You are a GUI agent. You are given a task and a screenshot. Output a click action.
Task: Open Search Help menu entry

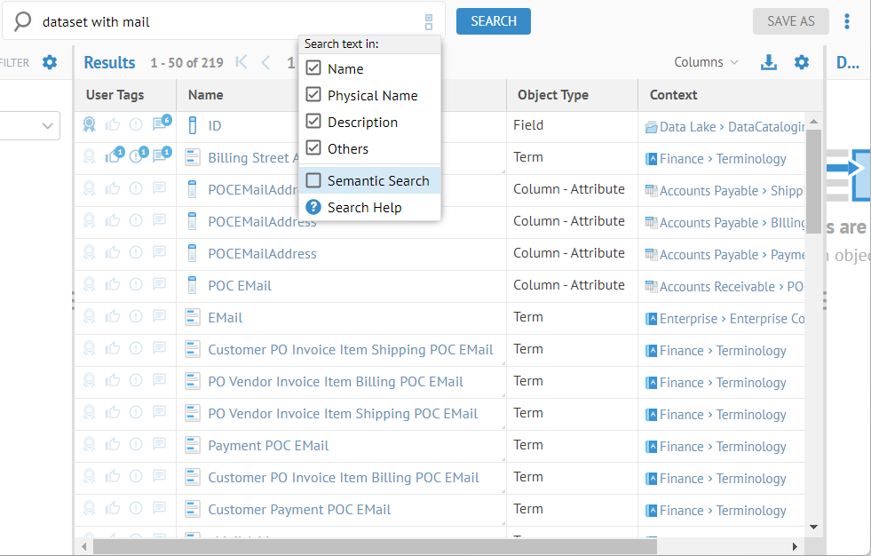pos(364,207)
